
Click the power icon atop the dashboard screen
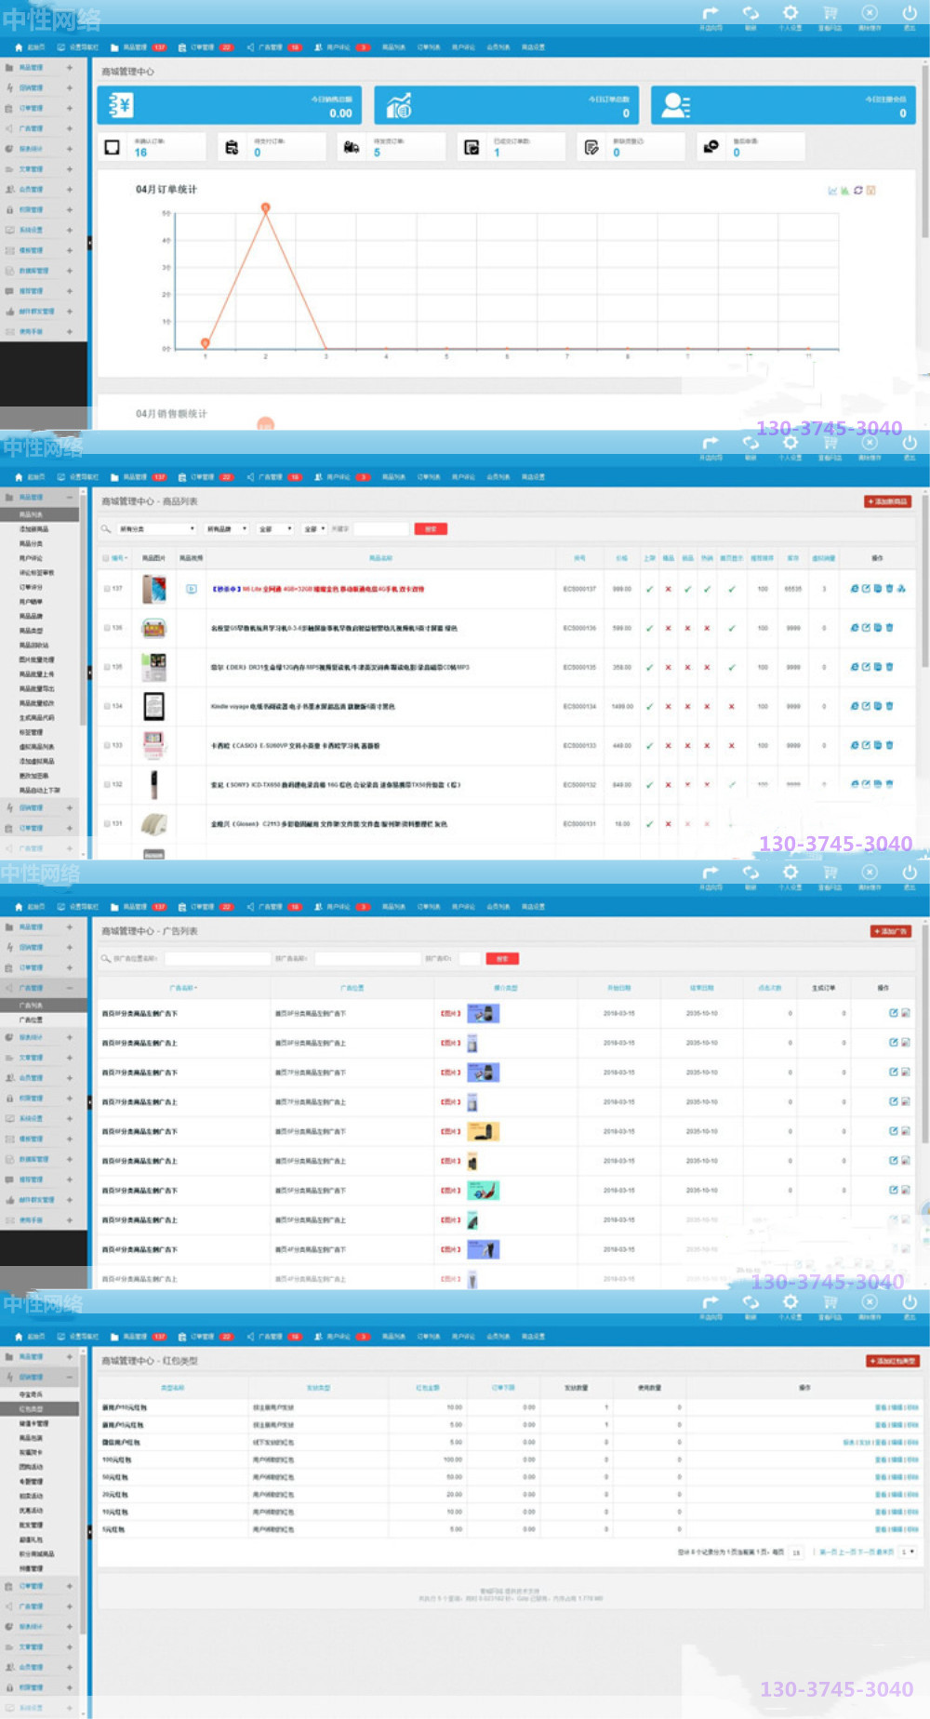point(910,13)
